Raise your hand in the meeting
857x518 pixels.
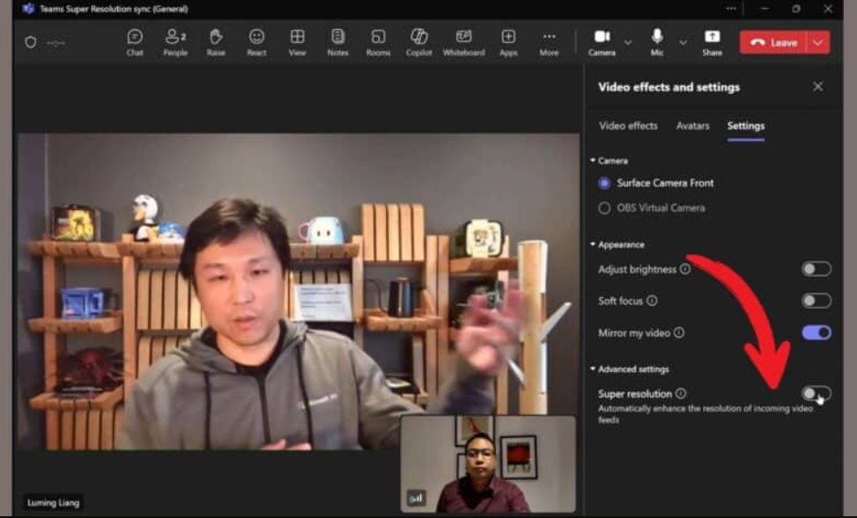pyautogui.click(x=216, y=42)
